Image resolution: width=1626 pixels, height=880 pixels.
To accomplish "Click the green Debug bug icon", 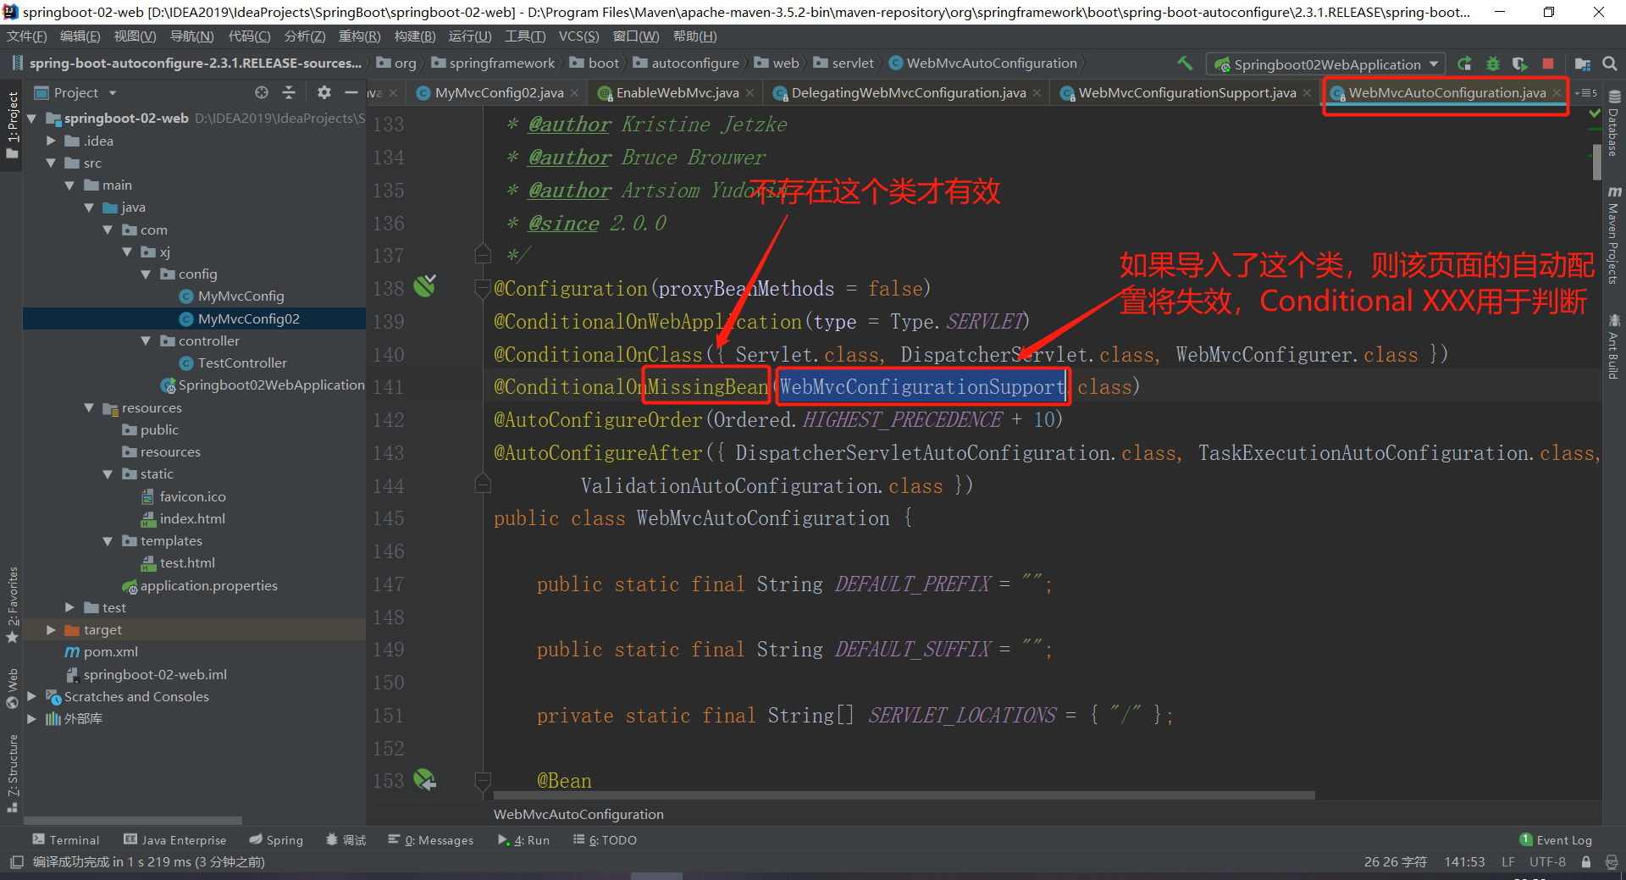I will (1492, 64).
